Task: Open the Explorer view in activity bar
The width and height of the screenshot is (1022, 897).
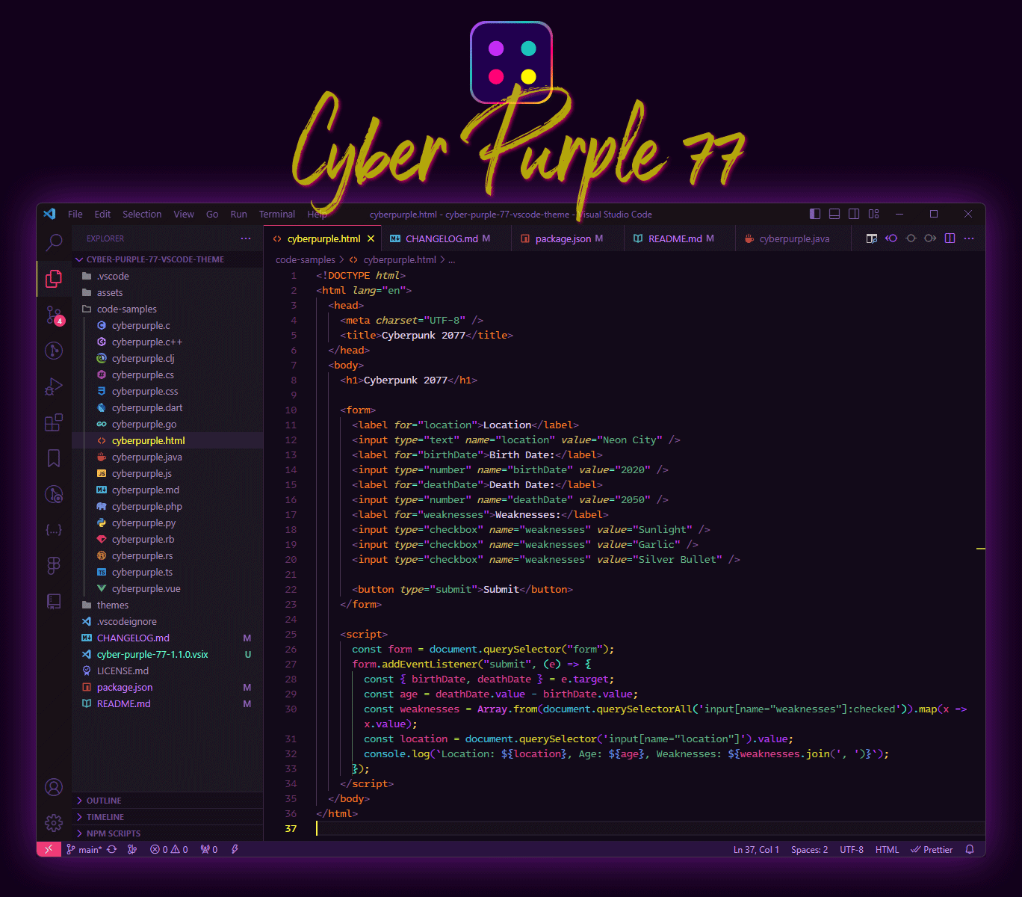Action: tap(54, 278)
